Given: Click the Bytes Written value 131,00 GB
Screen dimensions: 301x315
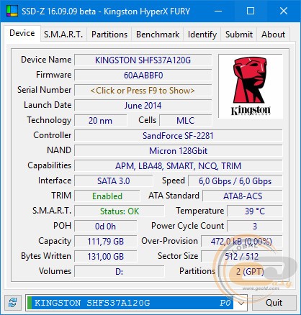Looking at the screenshot, I should coord(106,257).
